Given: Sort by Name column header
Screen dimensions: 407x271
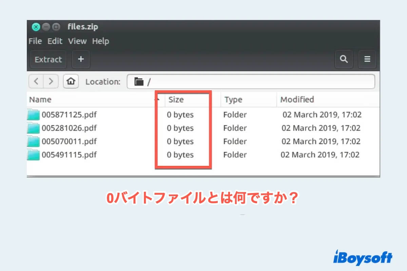Looking at the screenshot, I should (40, 100).
